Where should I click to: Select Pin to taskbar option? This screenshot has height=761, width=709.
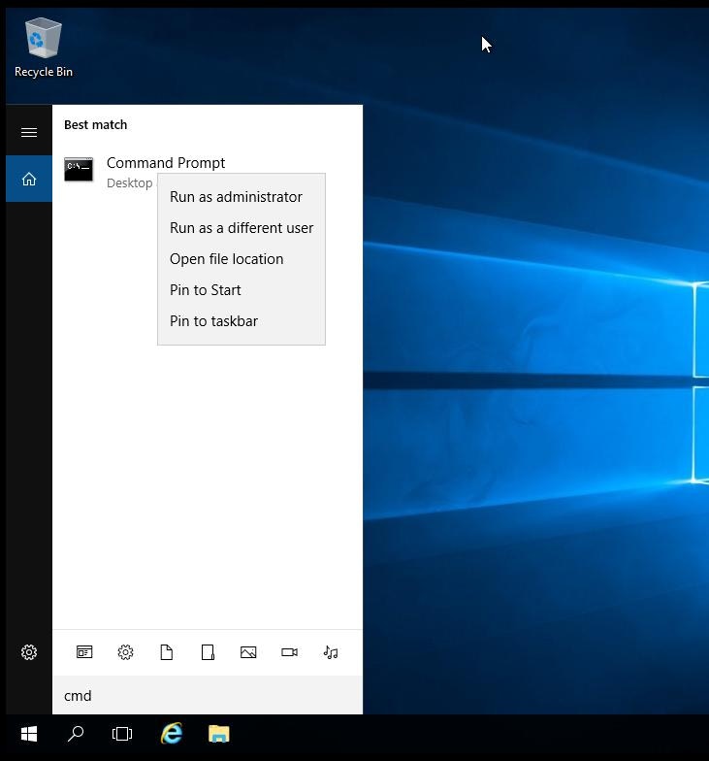pyautogui.click(x=213, y=321)
